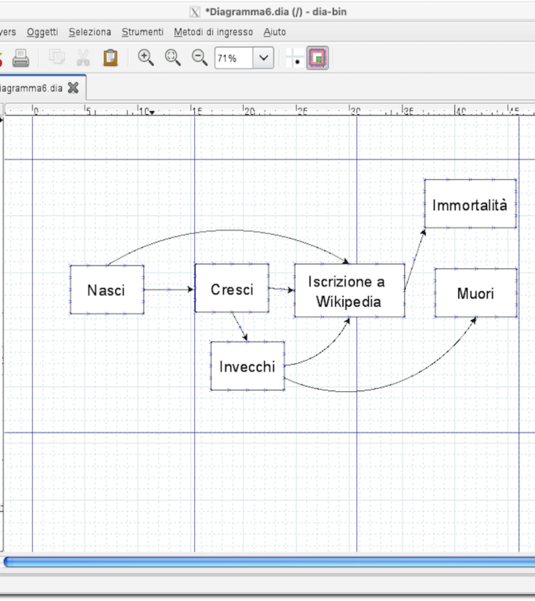The height and width of the screenshot is (601, 535).
Task: Open the Metodi di ingresso menu
Action: click(213, 32)
